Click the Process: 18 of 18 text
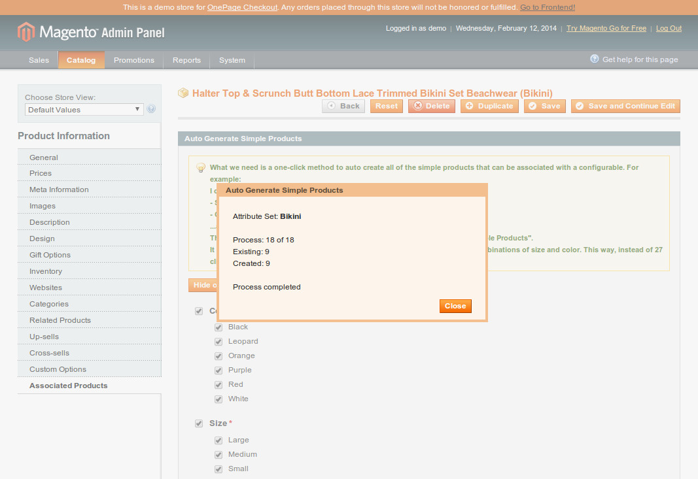Image resolution: width=698 pixels, height=479 pixels. click(x=264, y=240)
